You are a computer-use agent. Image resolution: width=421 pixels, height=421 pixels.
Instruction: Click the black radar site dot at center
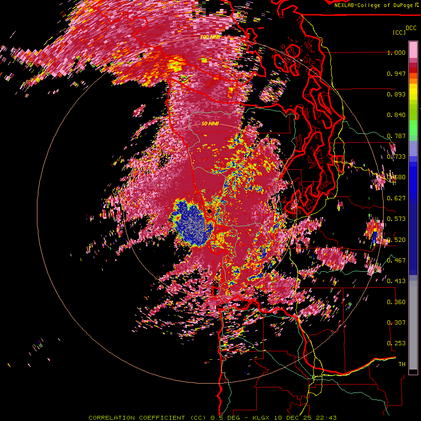click(210, 211)
